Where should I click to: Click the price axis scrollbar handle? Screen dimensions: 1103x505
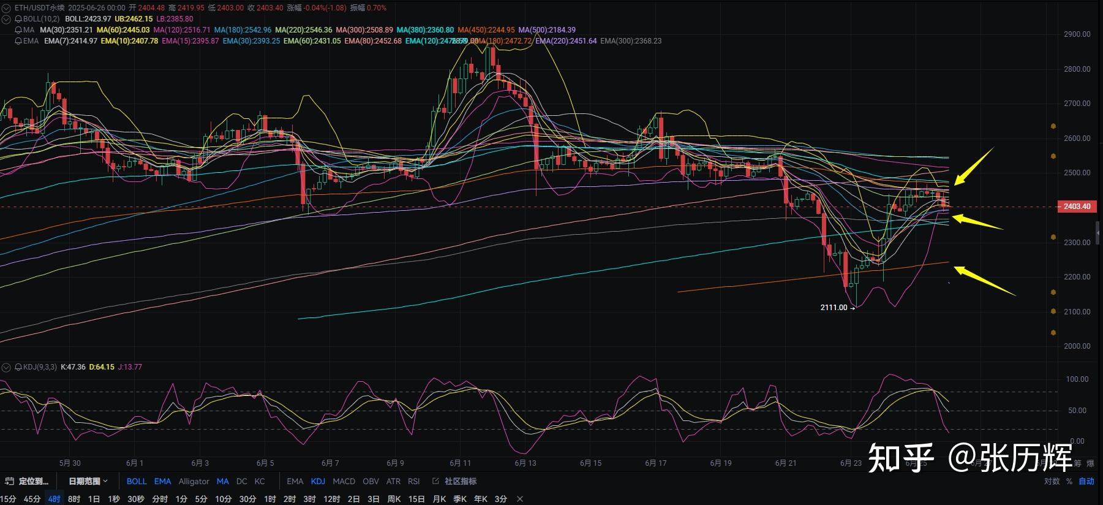(x=1098, y=233)
